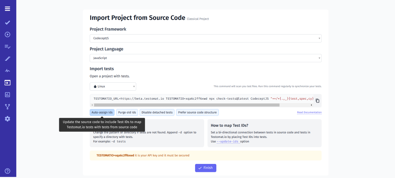Open the Runs play-circle icon in sidebar
Image resolution: width=395 pixels, height=178 pixels.
tap(7, 34)
